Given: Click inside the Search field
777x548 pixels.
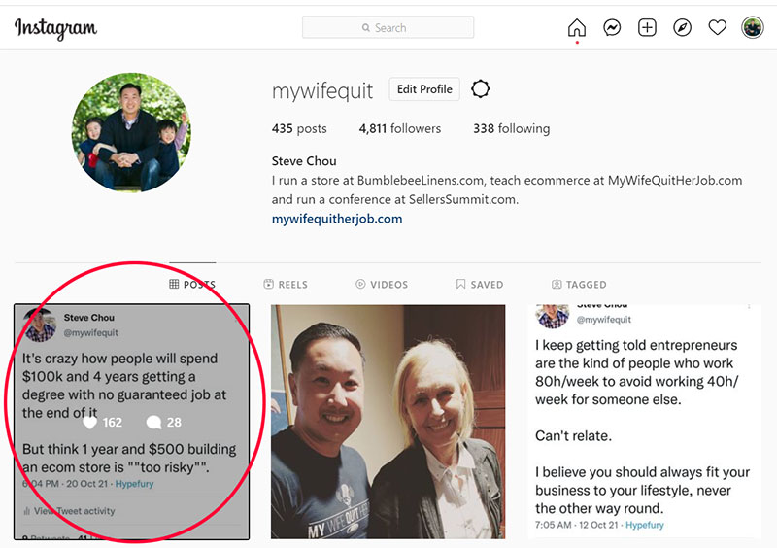Looking at the screenshot, I should (388, 27).
